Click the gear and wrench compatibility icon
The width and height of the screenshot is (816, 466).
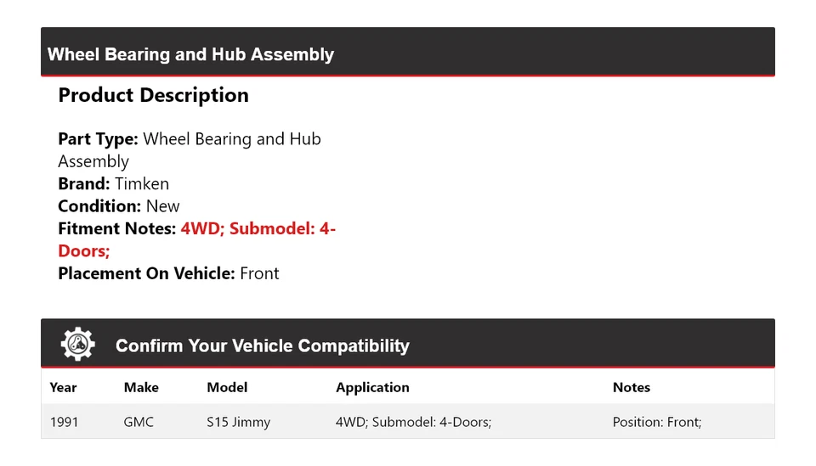[77, 345]
